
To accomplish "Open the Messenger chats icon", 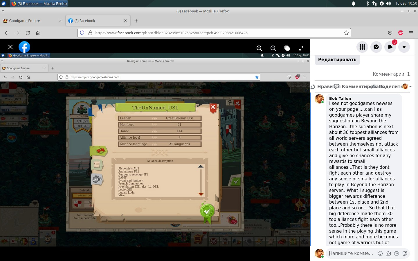I will [x=376, y=47].
